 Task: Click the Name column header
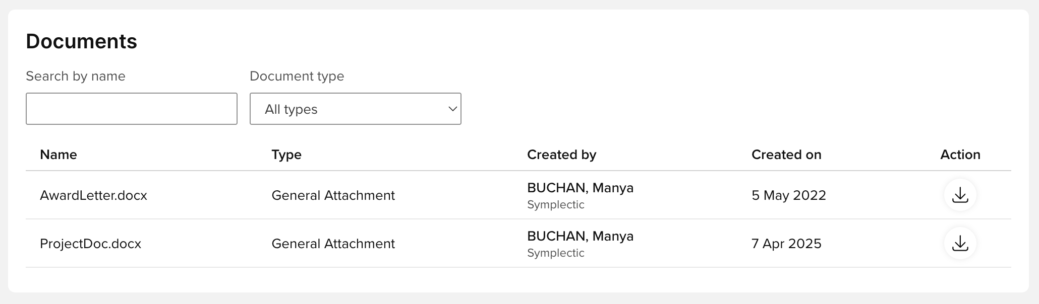point(59,155)
